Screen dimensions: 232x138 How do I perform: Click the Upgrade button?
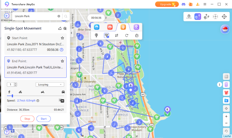tap(167, 4)
